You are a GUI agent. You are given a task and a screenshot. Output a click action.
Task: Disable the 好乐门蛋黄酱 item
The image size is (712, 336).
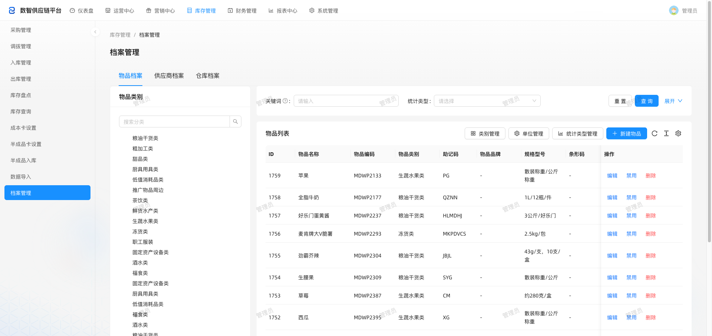(x=632, y=216)
